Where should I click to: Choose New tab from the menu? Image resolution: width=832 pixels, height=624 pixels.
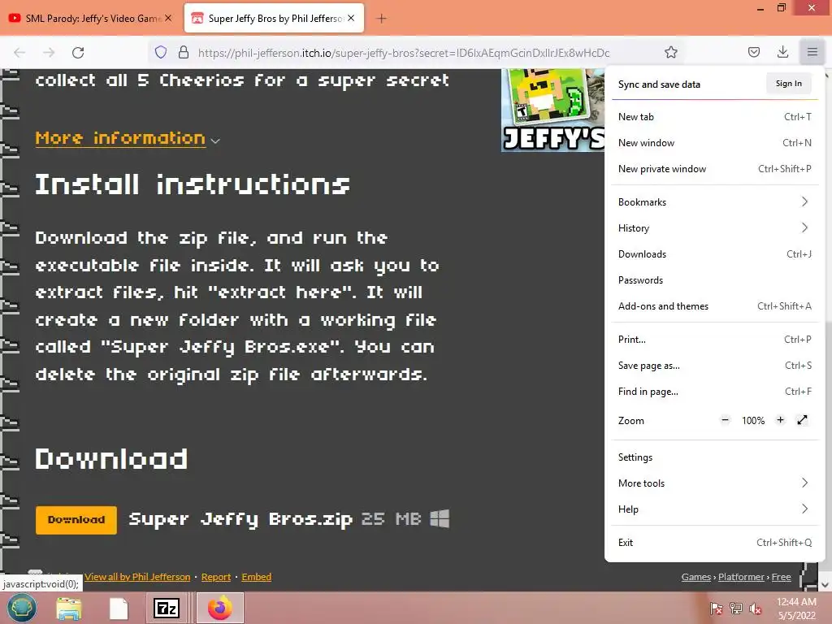pyautogui.click(x=713, y=117)
